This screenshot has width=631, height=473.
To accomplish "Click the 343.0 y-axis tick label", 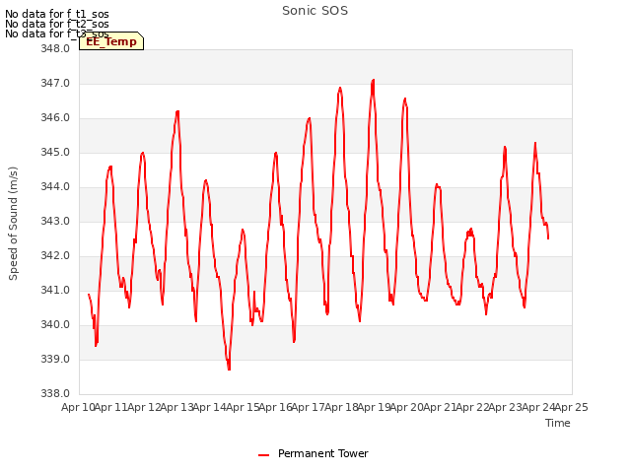I will coord(55,221).
